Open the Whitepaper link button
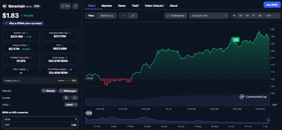The width and height of the screenshot is (282, 130). coord(68,91)
